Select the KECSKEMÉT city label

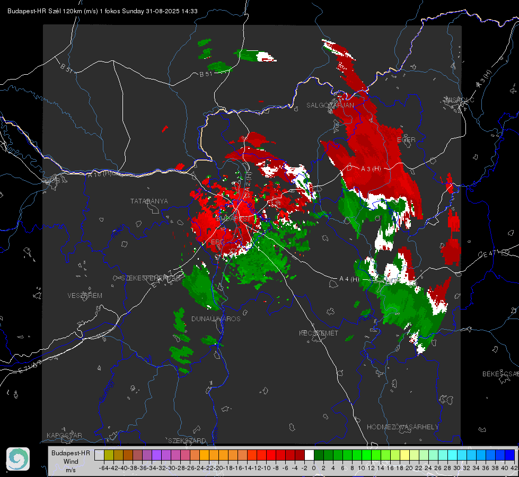pos(319,333)
